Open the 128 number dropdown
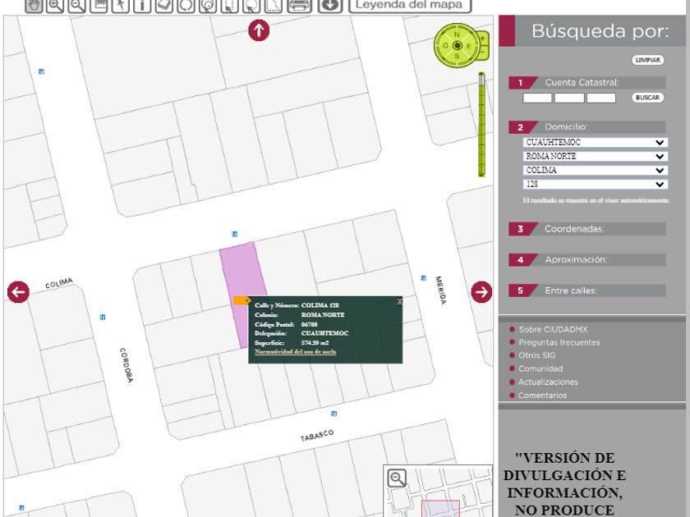Screen dimensions: 690x517 coord(596,184)
